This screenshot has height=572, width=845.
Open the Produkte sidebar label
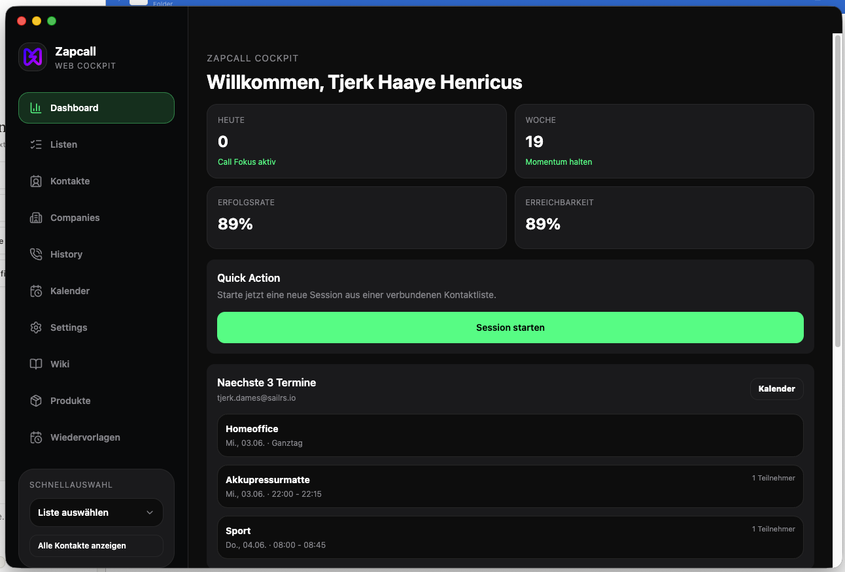click(71, 401)
